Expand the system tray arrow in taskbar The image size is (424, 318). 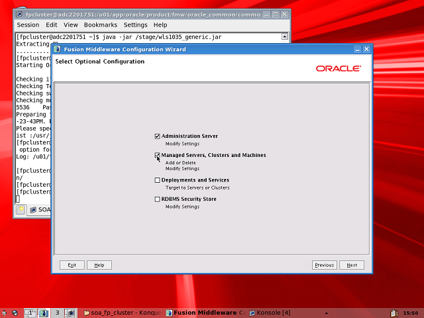point(327,313)
